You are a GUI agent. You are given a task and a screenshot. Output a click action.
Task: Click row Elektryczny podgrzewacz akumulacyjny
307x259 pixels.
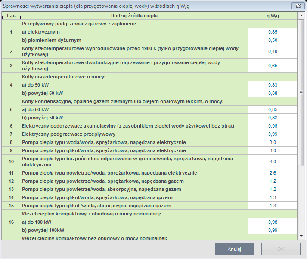pyautogui.click(x=134, y=126)
